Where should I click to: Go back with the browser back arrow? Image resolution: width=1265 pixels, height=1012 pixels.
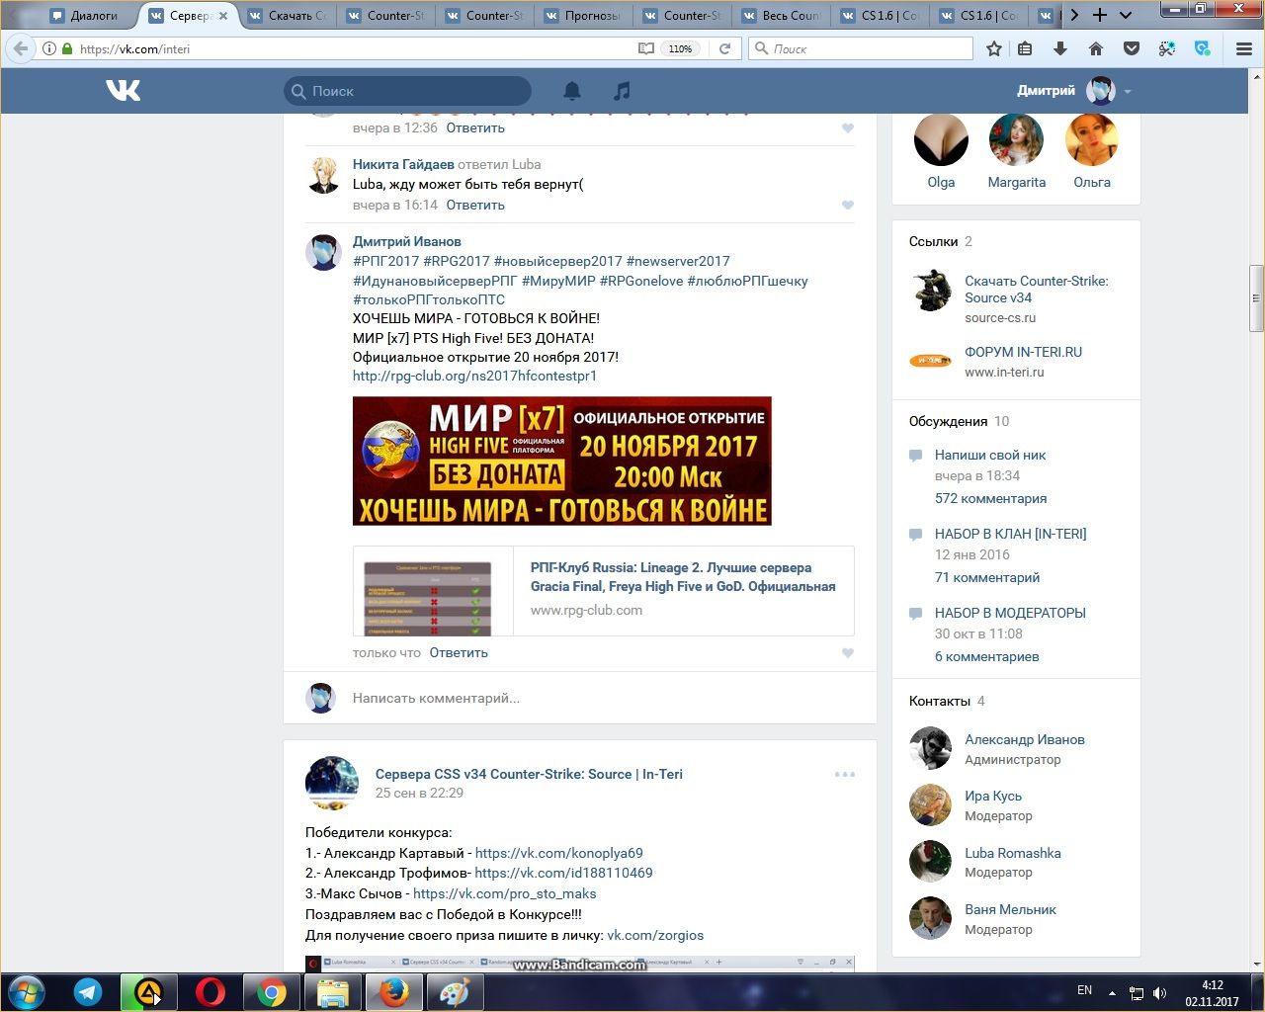tap(21, 48)
